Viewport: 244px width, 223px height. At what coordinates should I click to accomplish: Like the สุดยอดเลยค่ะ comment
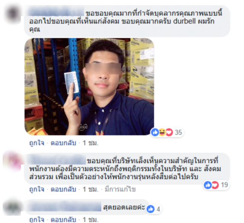[37, 220]
